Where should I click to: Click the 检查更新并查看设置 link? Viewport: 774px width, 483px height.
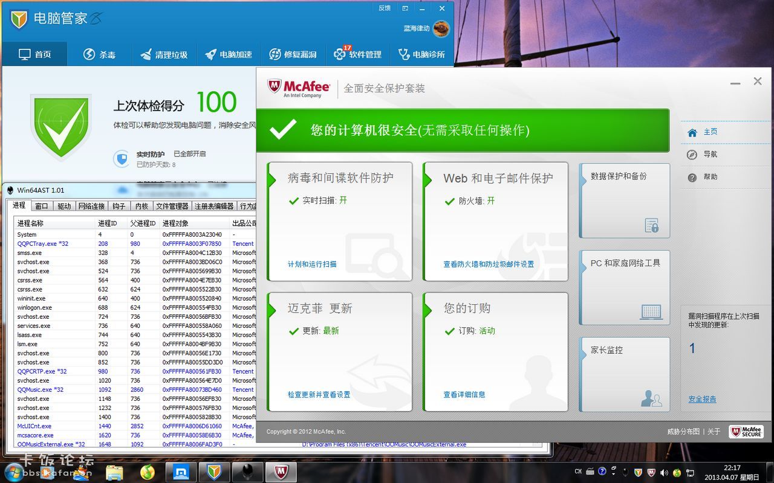coord(319,394)
